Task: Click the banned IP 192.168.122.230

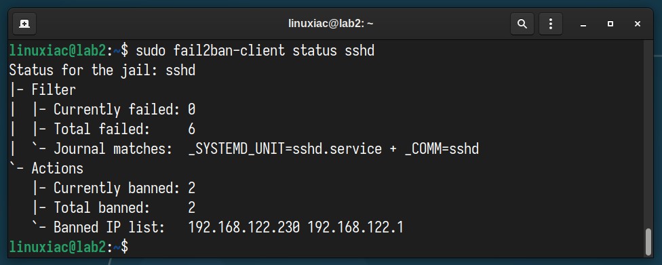Action: (244, 228)
